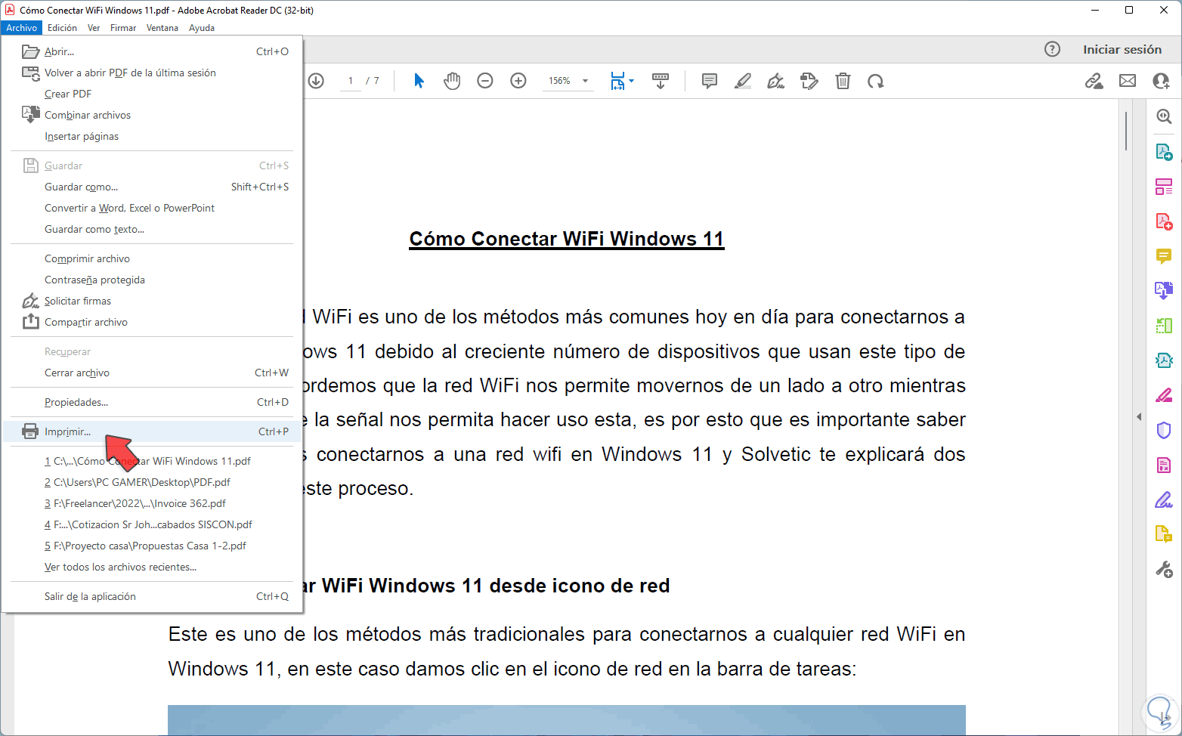Image resolution: width=1182 pixels, height=736 pixels.
Task: Open recent file Invoice 362.pdf
Action: point(152,503)
